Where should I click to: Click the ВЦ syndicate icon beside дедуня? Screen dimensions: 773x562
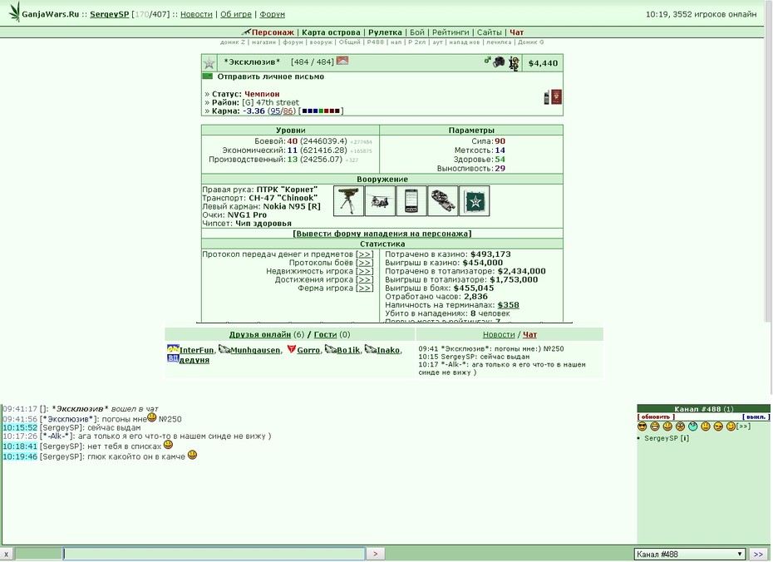[173, 358]
